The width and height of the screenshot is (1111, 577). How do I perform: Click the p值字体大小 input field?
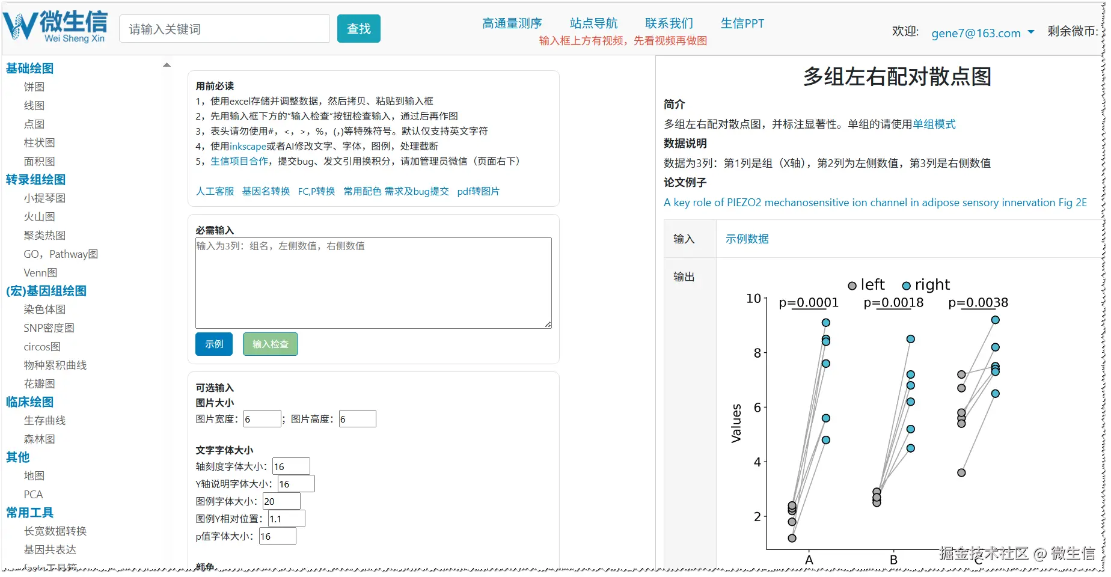coord(278,536)
